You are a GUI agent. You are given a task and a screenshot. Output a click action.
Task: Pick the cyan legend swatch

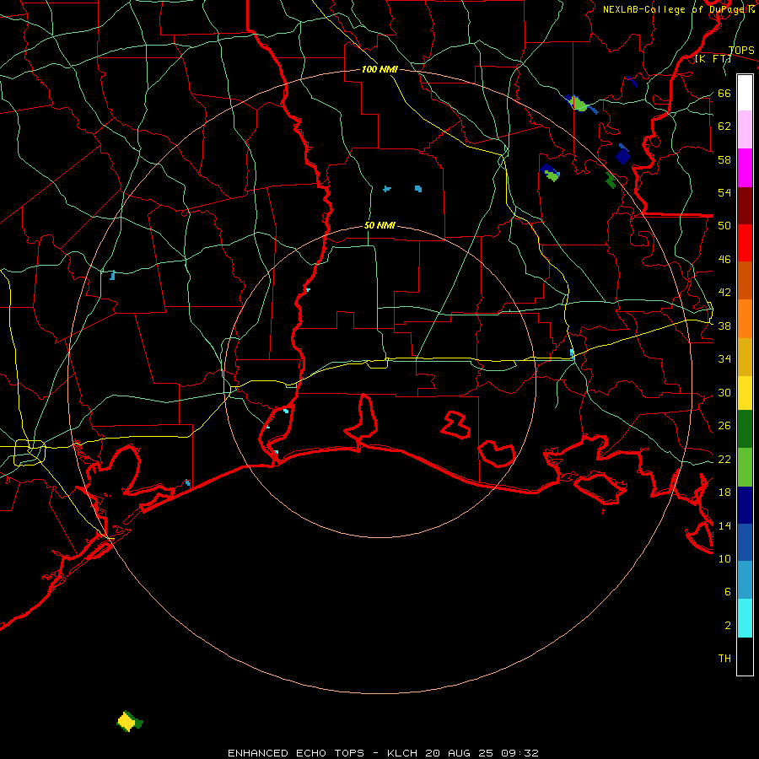(x=745, y=618)
